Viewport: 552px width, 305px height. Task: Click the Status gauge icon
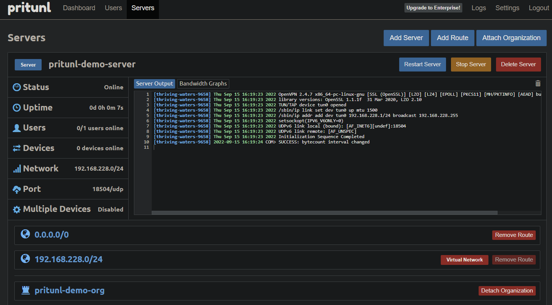(17, 87)
